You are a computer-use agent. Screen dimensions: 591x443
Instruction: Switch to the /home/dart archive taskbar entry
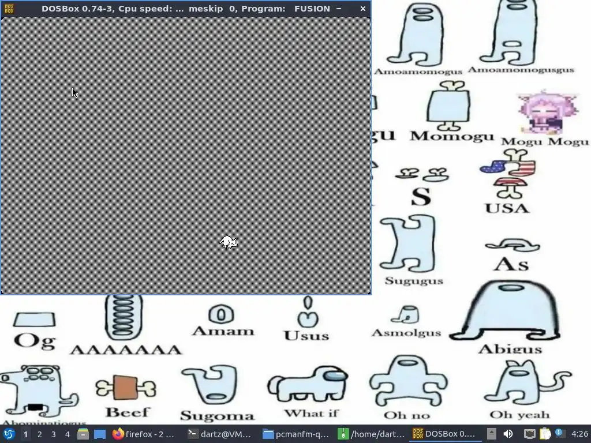[x=371, y=434]
